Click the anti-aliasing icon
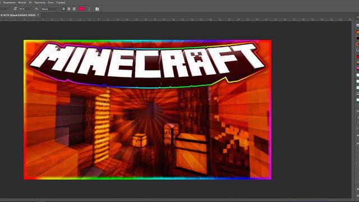 36,9
